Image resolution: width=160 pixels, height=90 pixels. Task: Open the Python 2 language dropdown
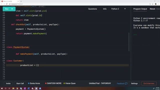point(118,9)
